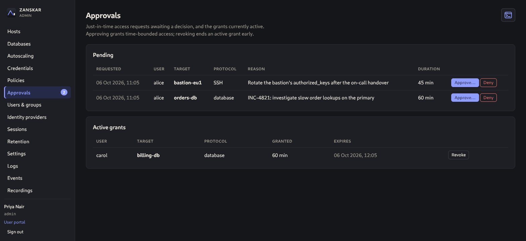Screen dimensions: 526x241
Task: Approve alice's bastion-eu1 SSH request
Action: pos(465,83)
